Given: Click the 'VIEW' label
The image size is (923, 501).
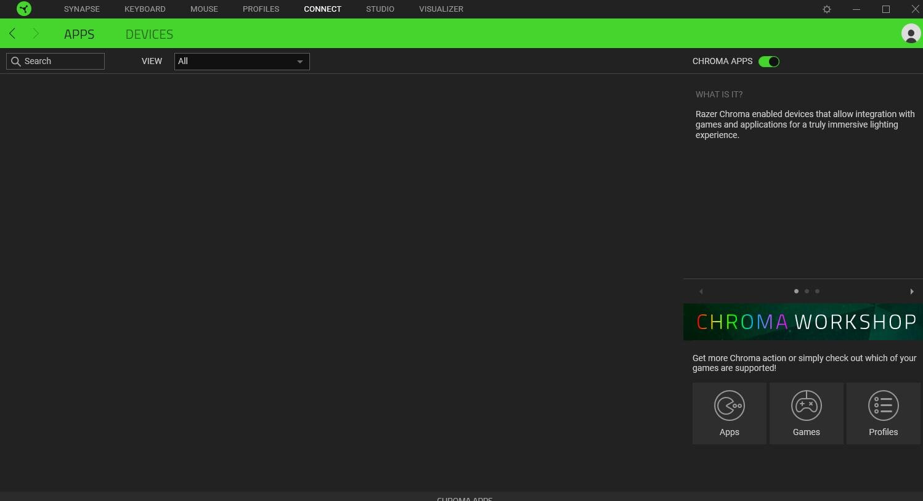Looking at the screenshot, I should (152, 62).
